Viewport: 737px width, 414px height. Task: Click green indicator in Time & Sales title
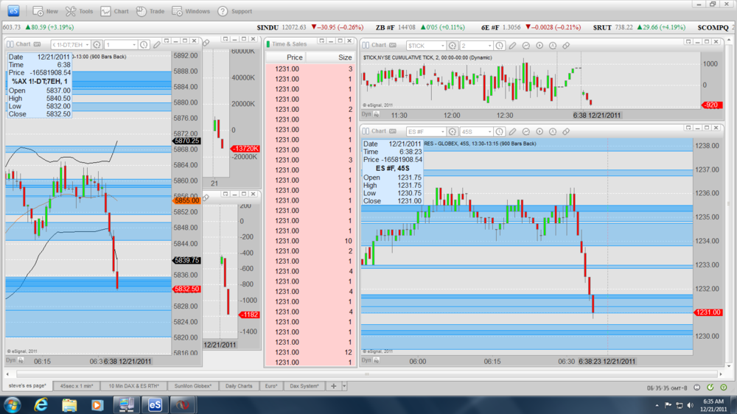point(268,43)
